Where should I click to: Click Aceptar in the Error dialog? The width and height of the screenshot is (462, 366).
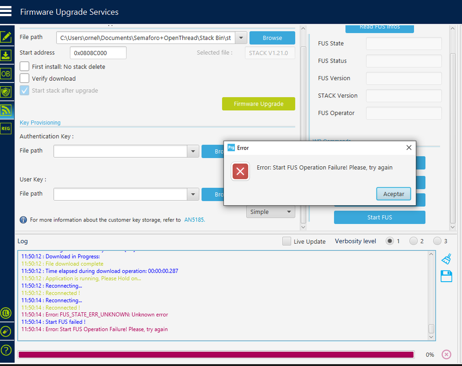pyautogui.click(x=394, y=194)
